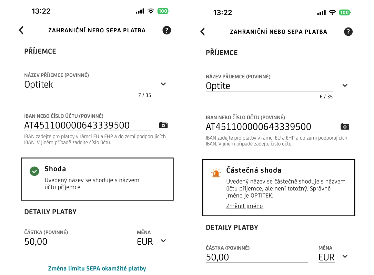The height and width of the screenshot is (275, 374).
Task: Expand recipient dropdown next to Optitek
Action: [x=163, y=84]
